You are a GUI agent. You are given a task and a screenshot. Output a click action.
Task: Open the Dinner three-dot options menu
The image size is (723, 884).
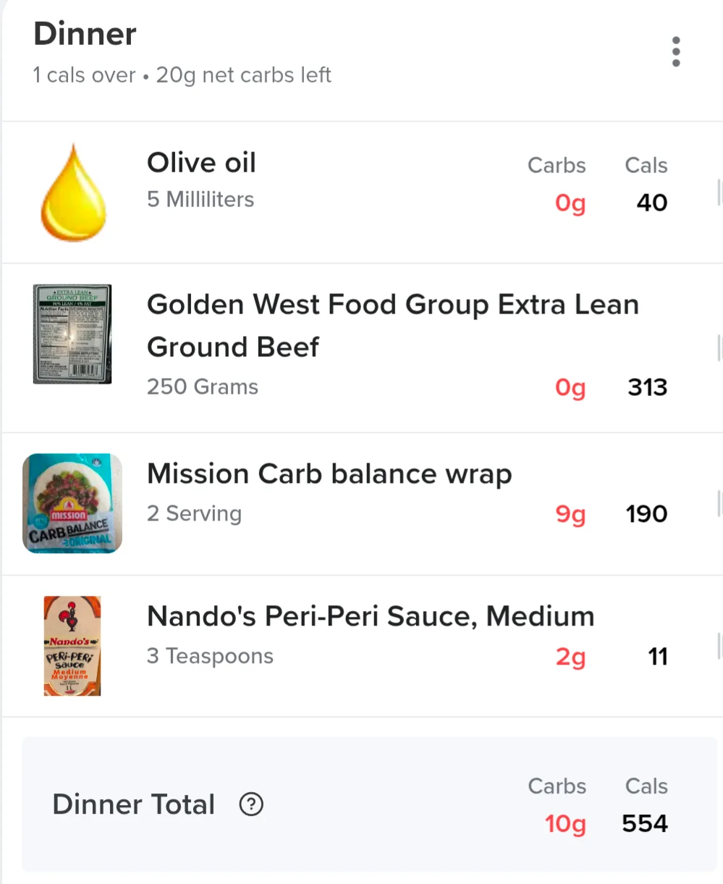(x=676, y=52)
